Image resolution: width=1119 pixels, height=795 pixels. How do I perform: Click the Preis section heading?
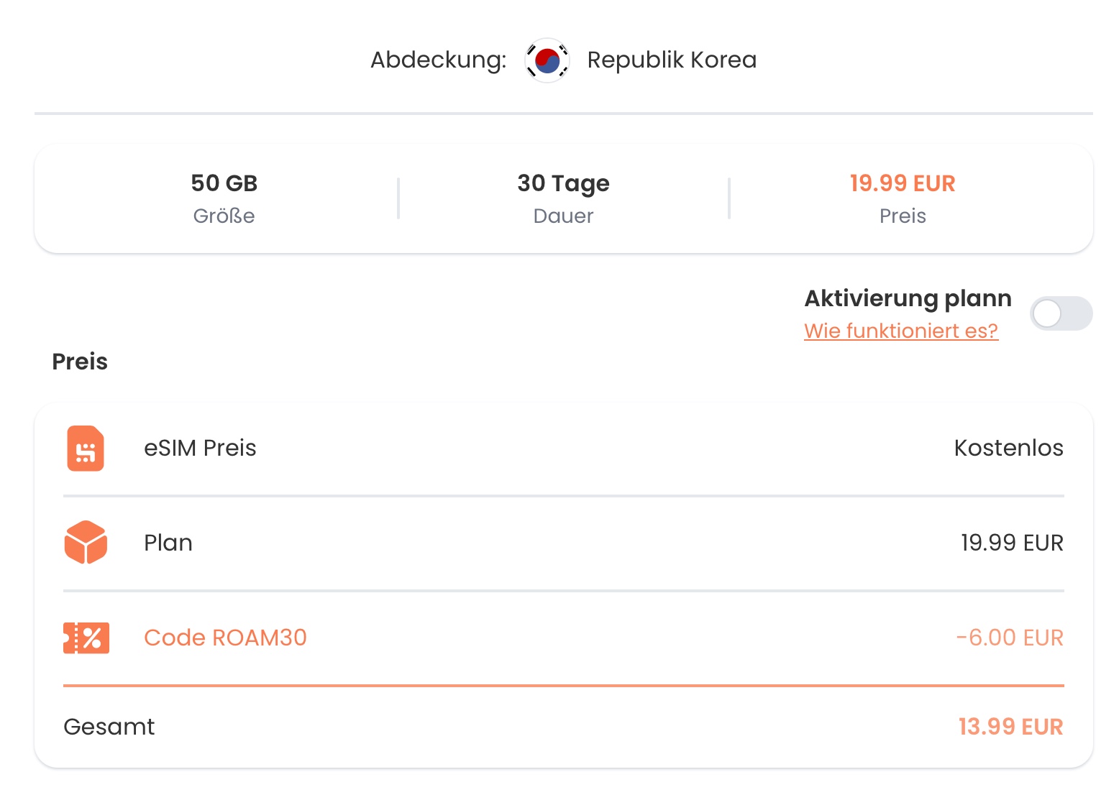coord(79,362)
